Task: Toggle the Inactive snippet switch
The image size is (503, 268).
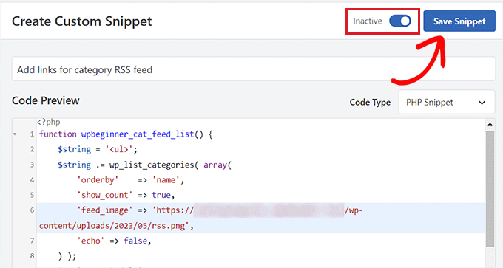Action: [x=399, y=21]
